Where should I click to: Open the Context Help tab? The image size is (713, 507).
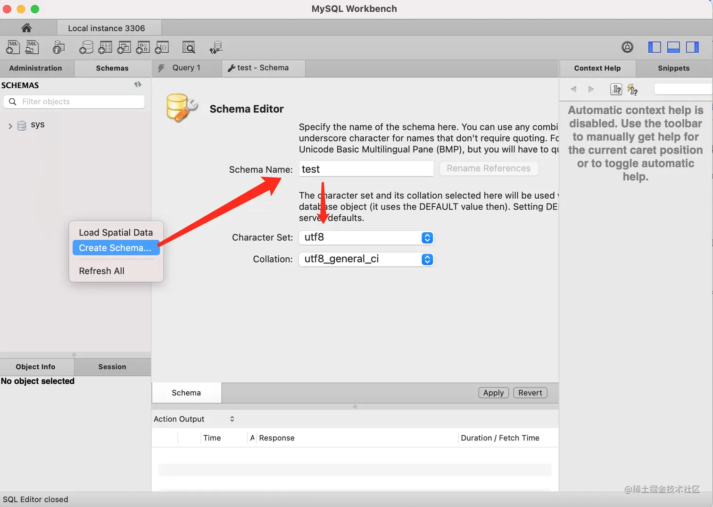[597, 68]
